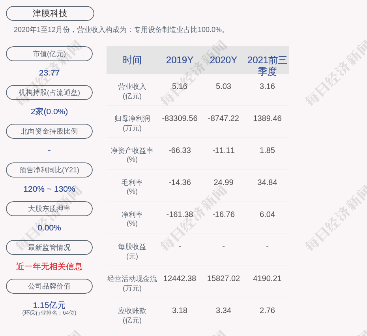This screenshot has height=336, width=367.
Task: Click the 时间 table header
Action: coord(132,60)
